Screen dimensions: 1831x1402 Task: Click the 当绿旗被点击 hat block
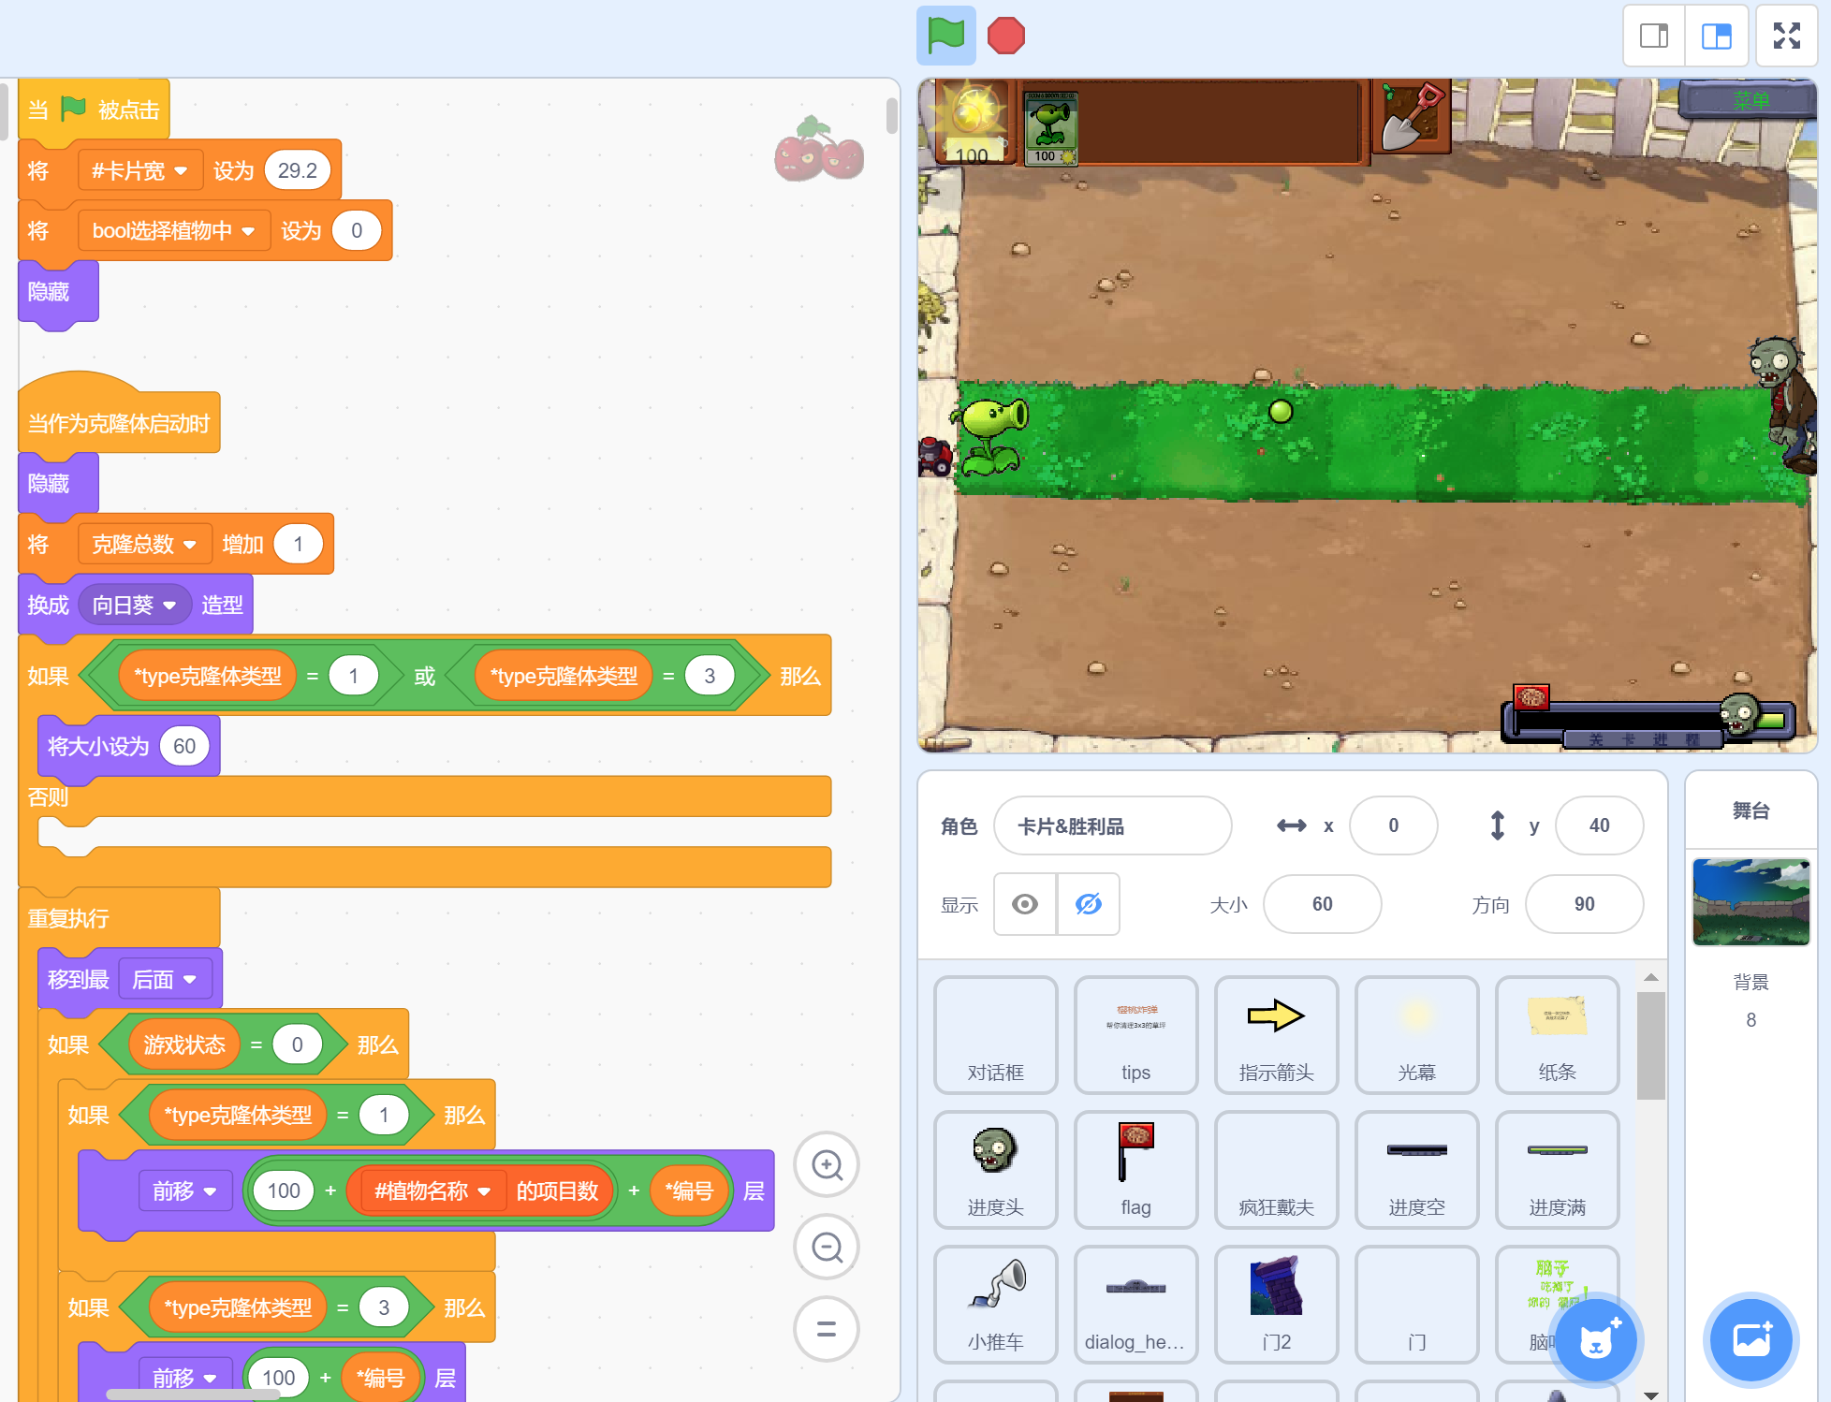(x=94, y=110)
